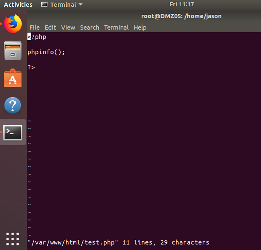Click the "/var/www/html/test.php" status text
The width and height of the screenshot is (261, 250).
(73, 242)
